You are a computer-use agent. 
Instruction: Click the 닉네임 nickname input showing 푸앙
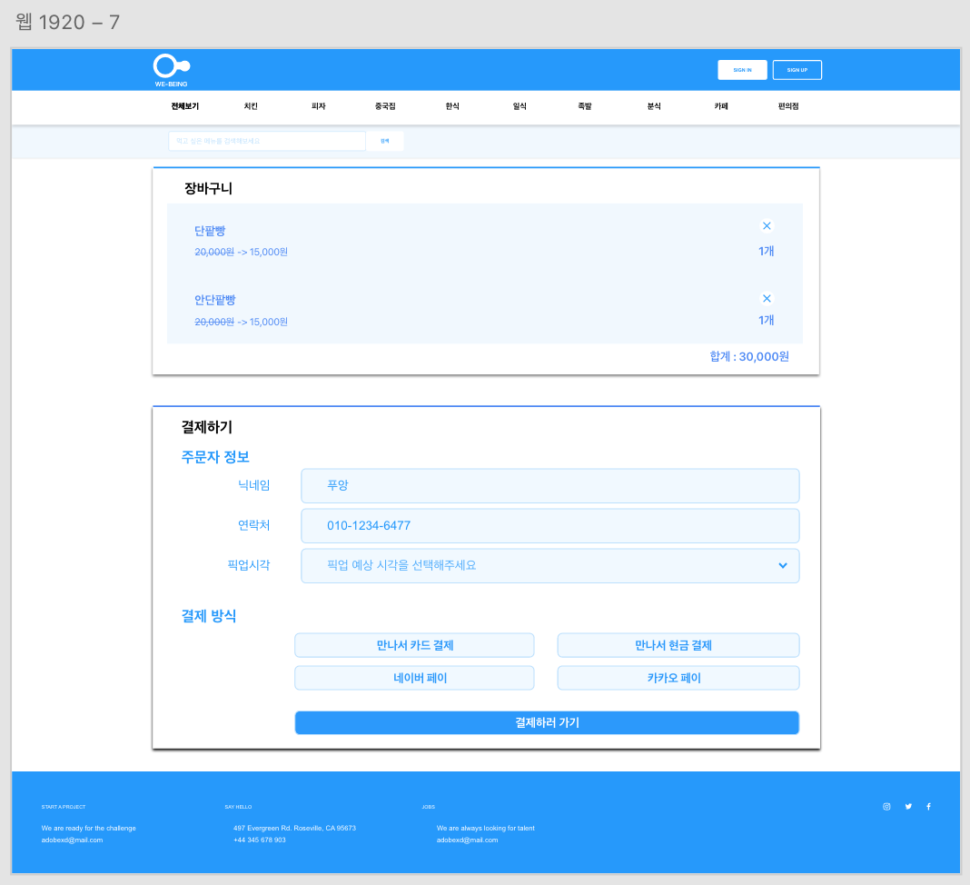click(549, 485)
